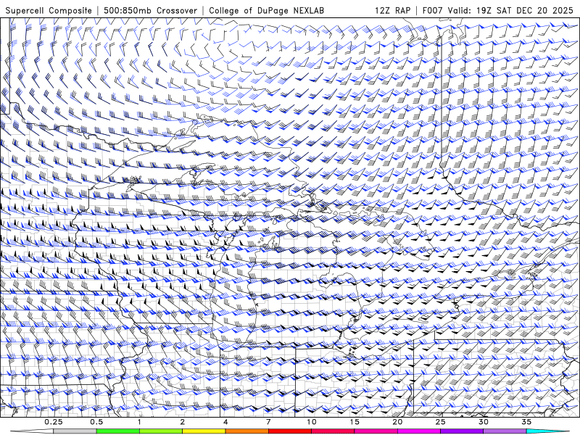
Task: Click the legend value "0.25"
Action: click(x=54, y=422)
